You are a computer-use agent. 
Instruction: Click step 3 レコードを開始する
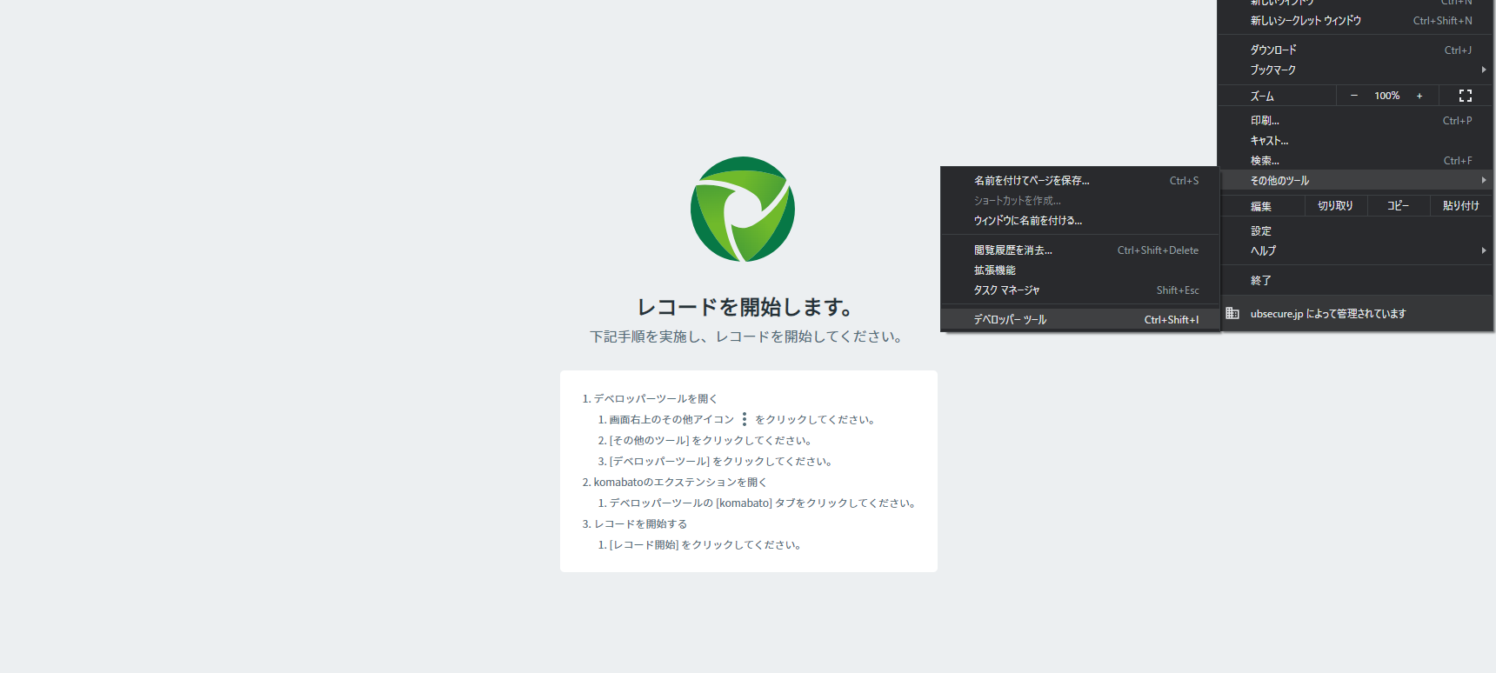point(635,523)
